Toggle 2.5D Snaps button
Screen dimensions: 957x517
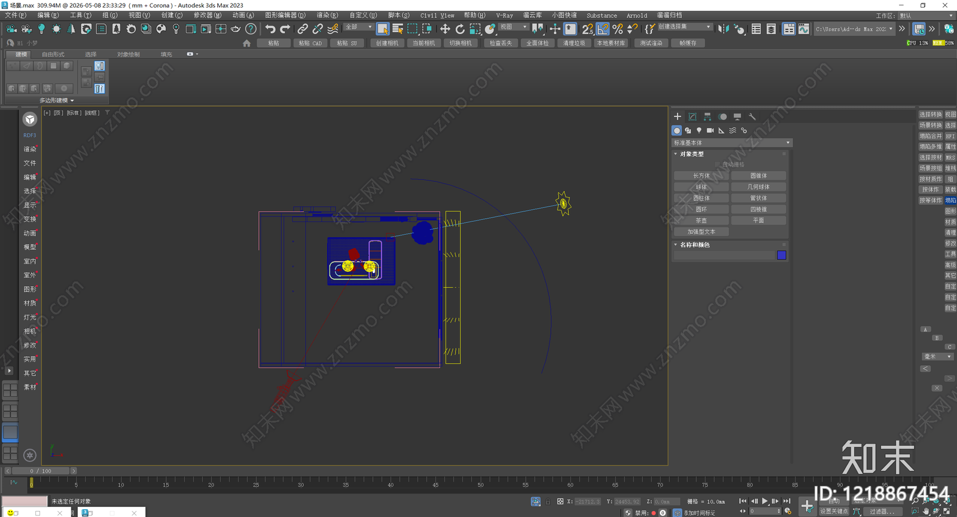[588, 29]
